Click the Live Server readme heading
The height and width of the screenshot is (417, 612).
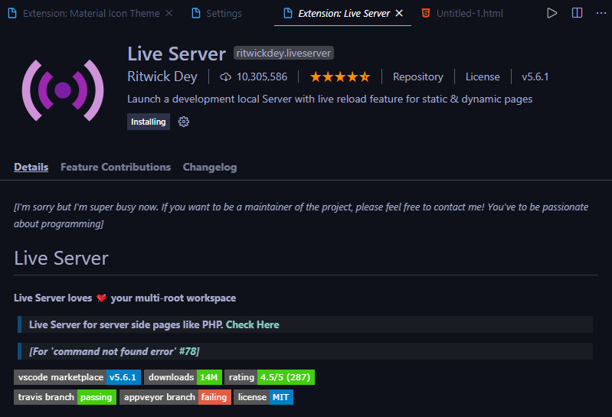tap(61, 258)
